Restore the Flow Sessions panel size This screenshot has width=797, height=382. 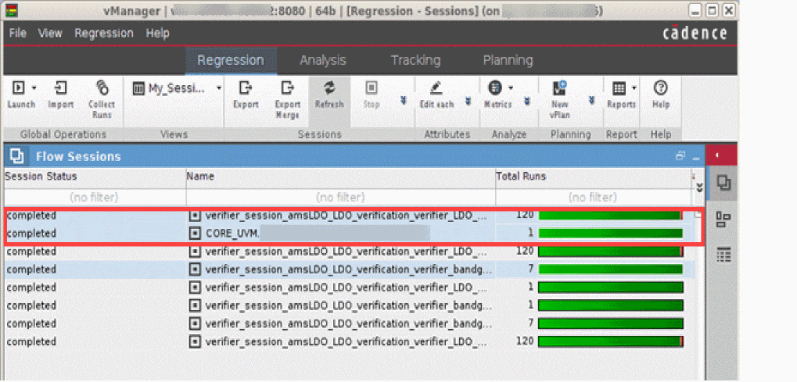(x=680, y=156)
